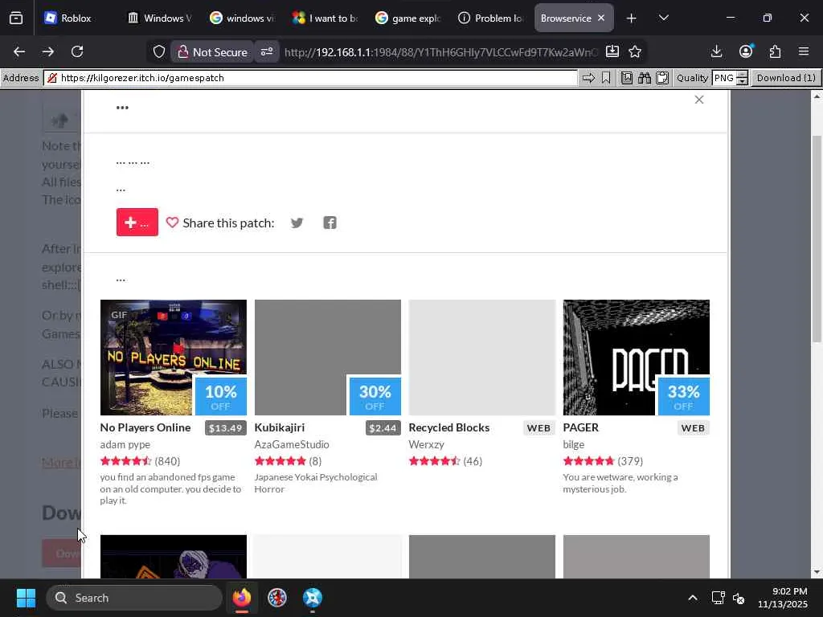823x617 pixels.
Task: Click Browservice go arrow icon
Action: point(589,78)
